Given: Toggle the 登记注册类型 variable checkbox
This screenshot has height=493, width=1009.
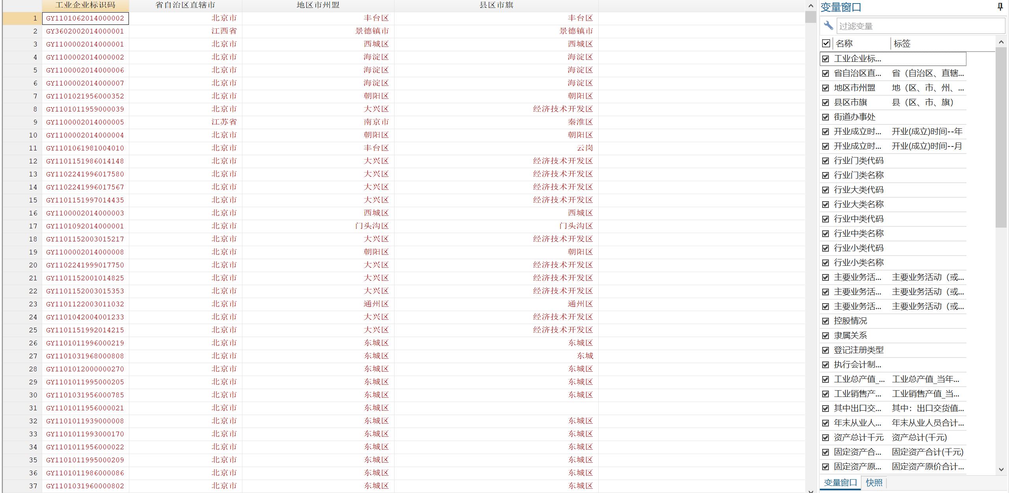Looking at the screenshot, I should (x=826, y=350).
